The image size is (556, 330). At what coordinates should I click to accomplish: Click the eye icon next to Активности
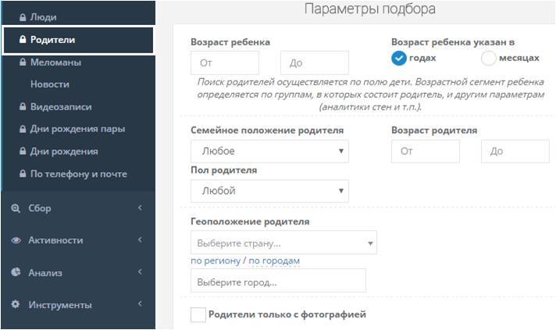click(x=16, y=240)
